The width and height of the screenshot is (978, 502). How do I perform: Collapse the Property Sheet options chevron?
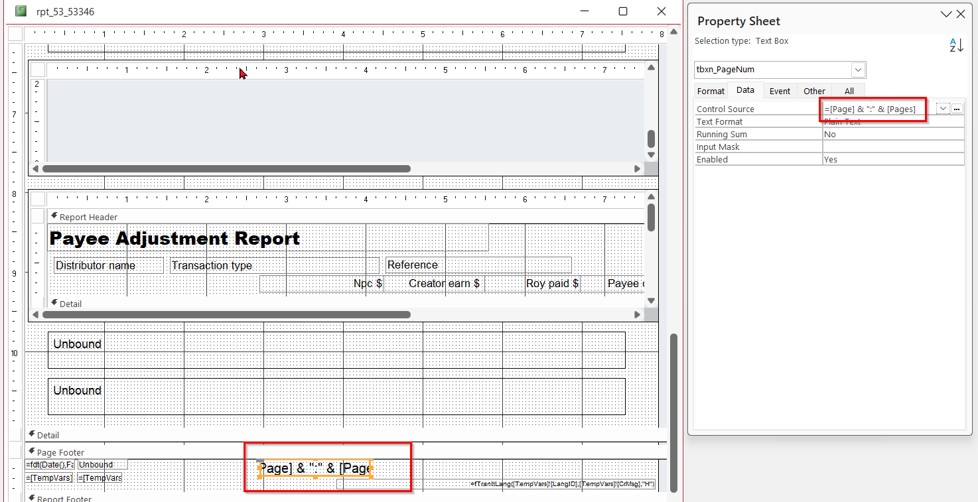(x=946, y=13)
